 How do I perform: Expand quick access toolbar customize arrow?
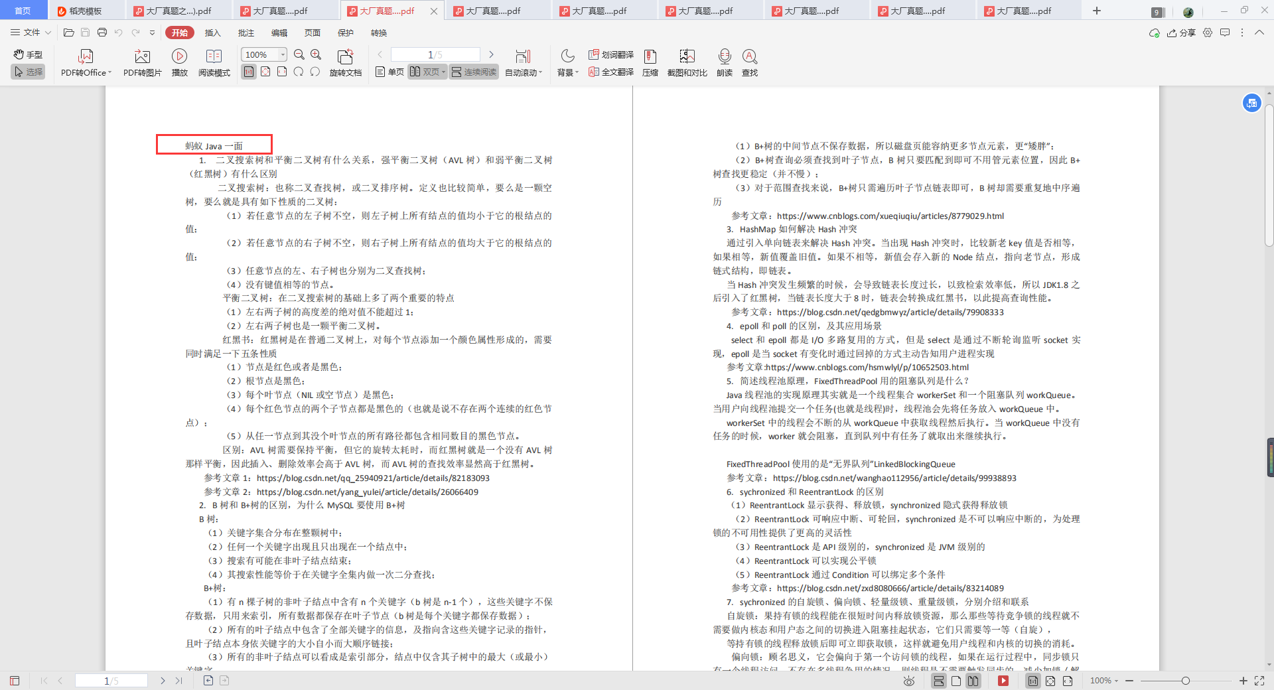(152, 33)
